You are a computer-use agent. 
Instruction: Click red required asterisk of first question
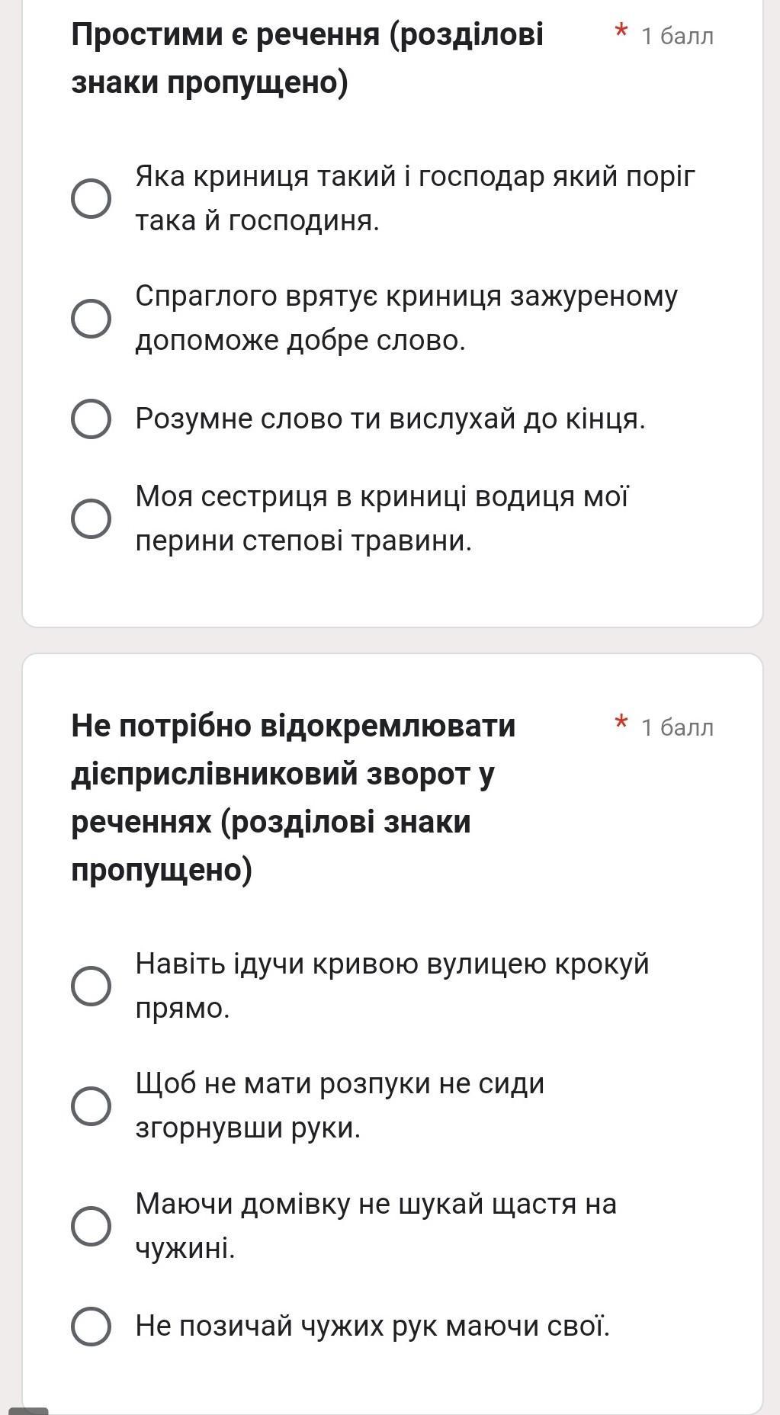click(x=621, y=33)
